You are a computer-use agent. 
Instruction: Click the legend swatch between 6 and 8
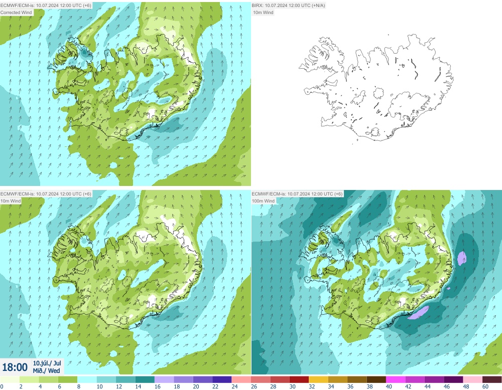[68, 379]
